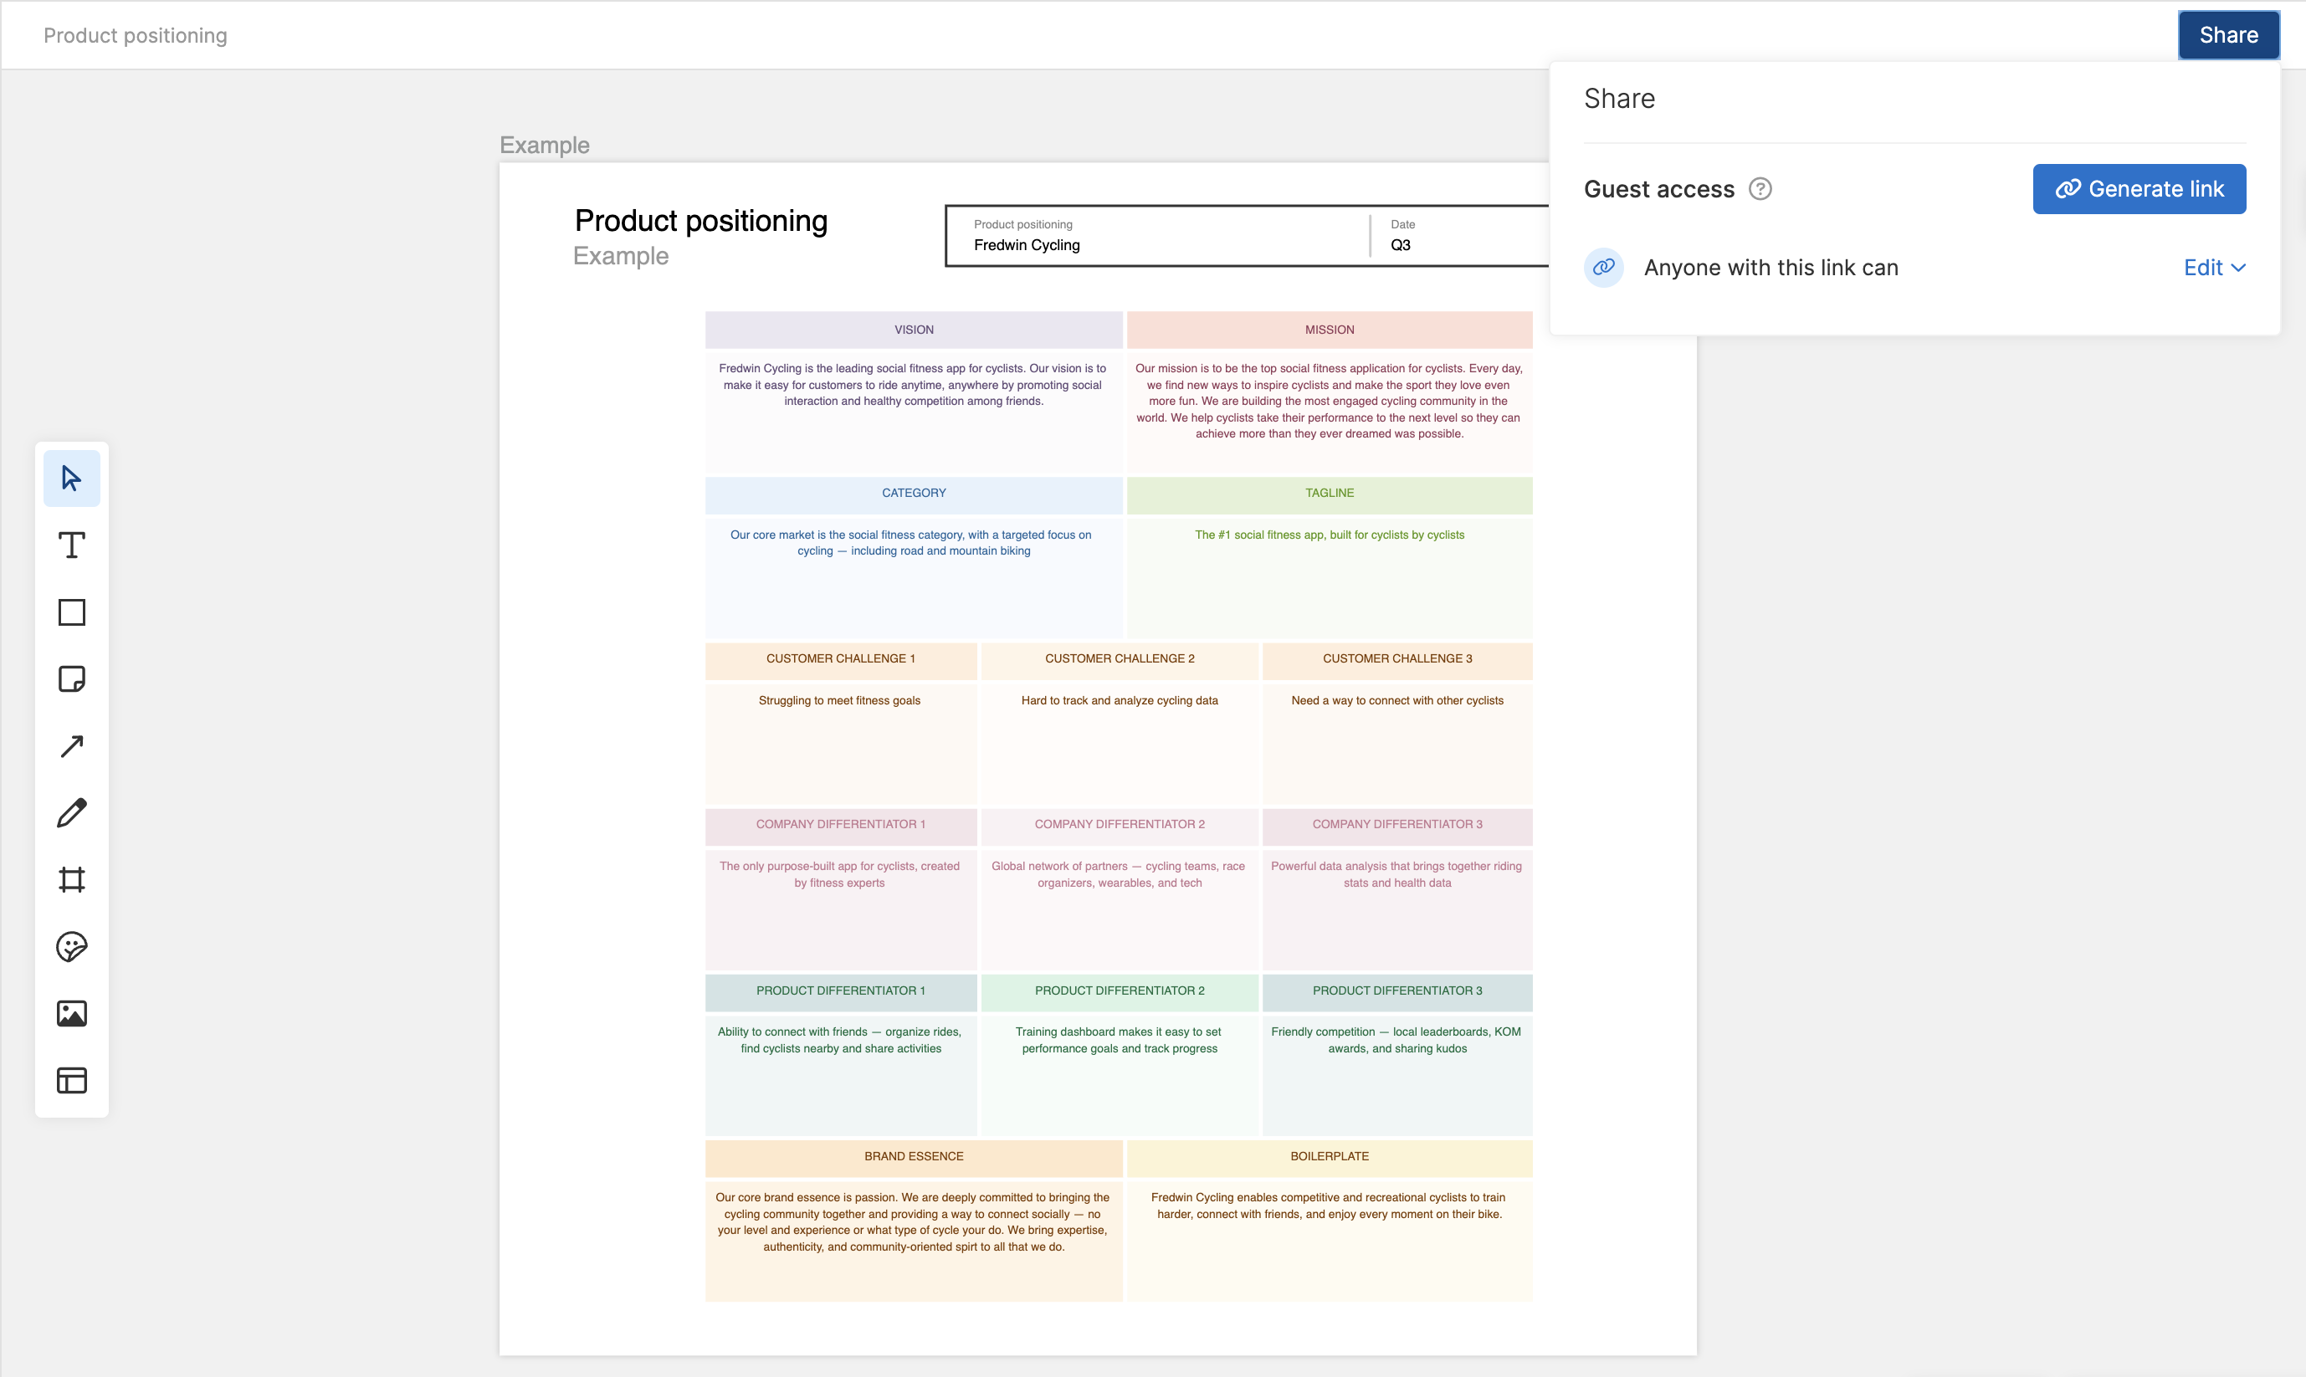Select the pencil drawing tool
This screenshot has height=1377, width=2306.
(x=71, y=813)
